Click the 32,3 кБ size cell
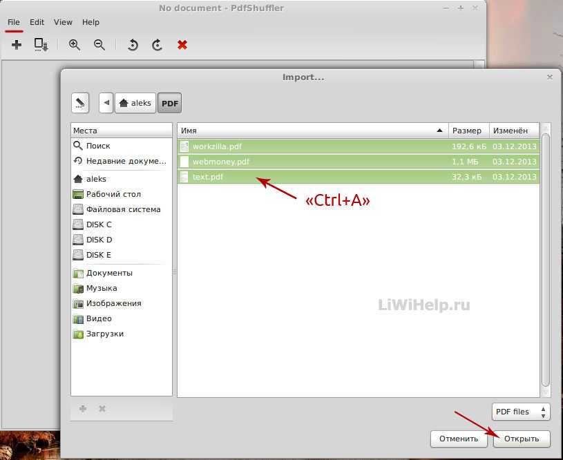 [x=466, y=177]
